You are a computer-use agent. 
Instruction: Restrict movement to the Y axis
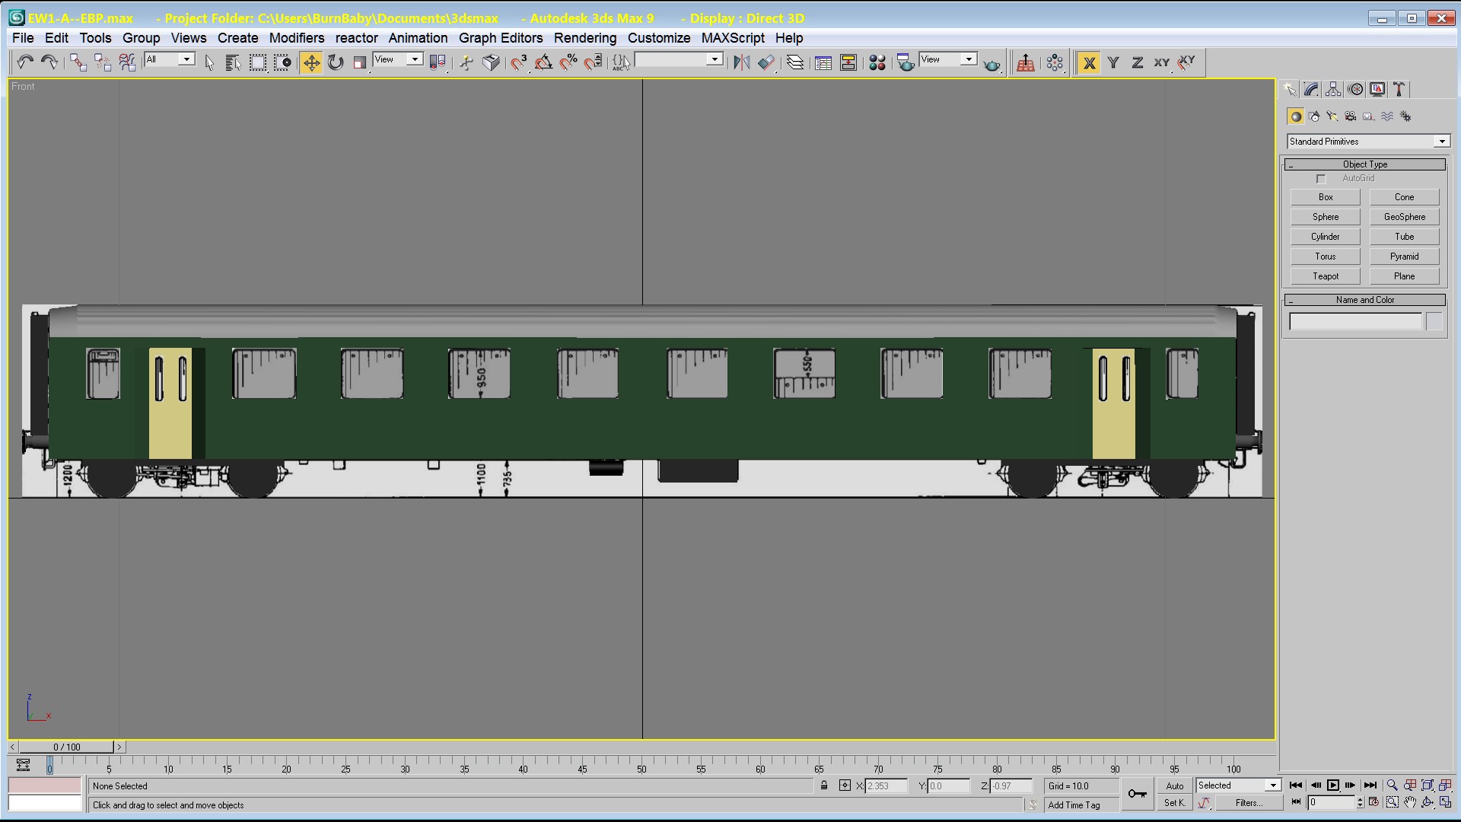[x=1113, y=62]
